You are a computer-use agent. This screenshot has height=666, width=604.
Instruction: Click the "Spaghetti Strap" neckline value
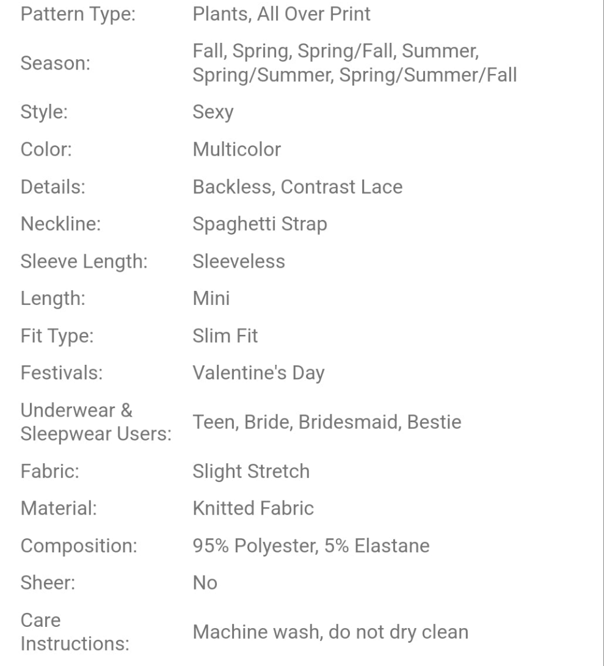260,224
